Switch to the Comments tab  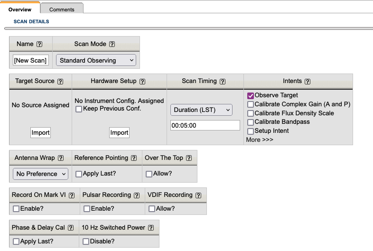[x=62, y=9]
